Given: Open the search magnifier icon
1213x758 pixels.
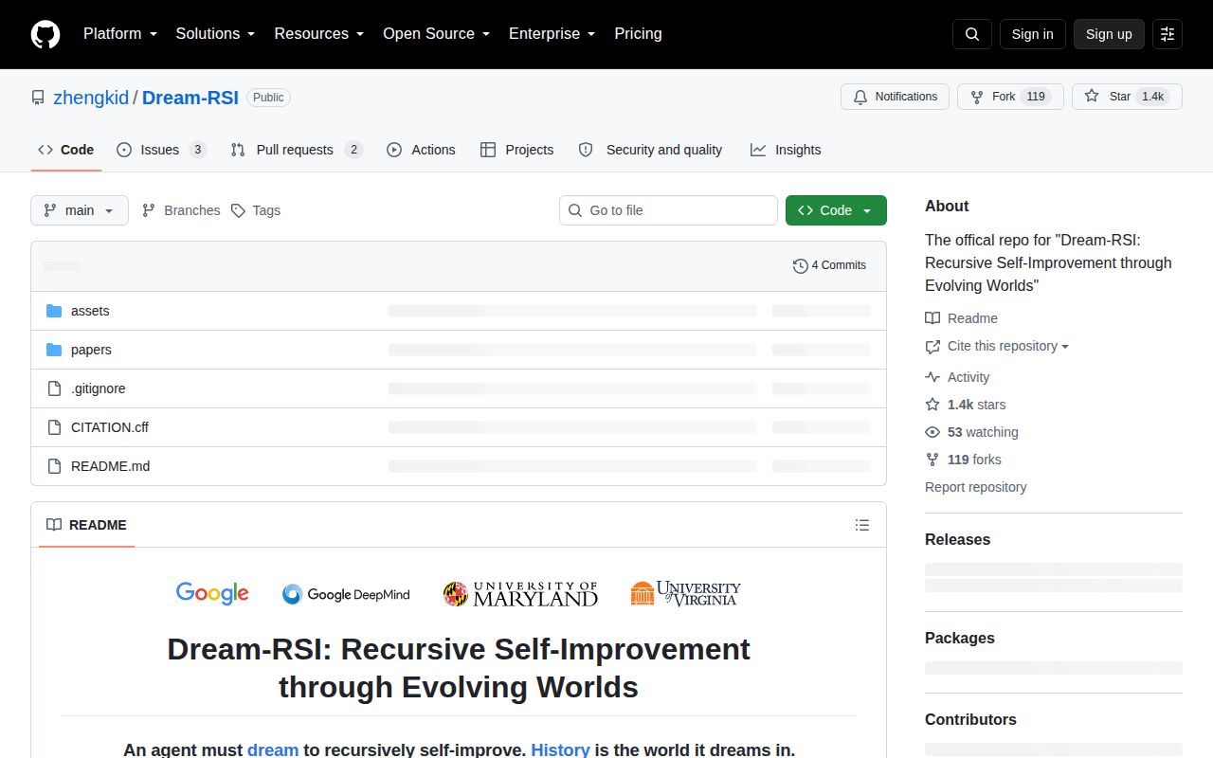Looking at the screenshot, I should click(972, 34).
